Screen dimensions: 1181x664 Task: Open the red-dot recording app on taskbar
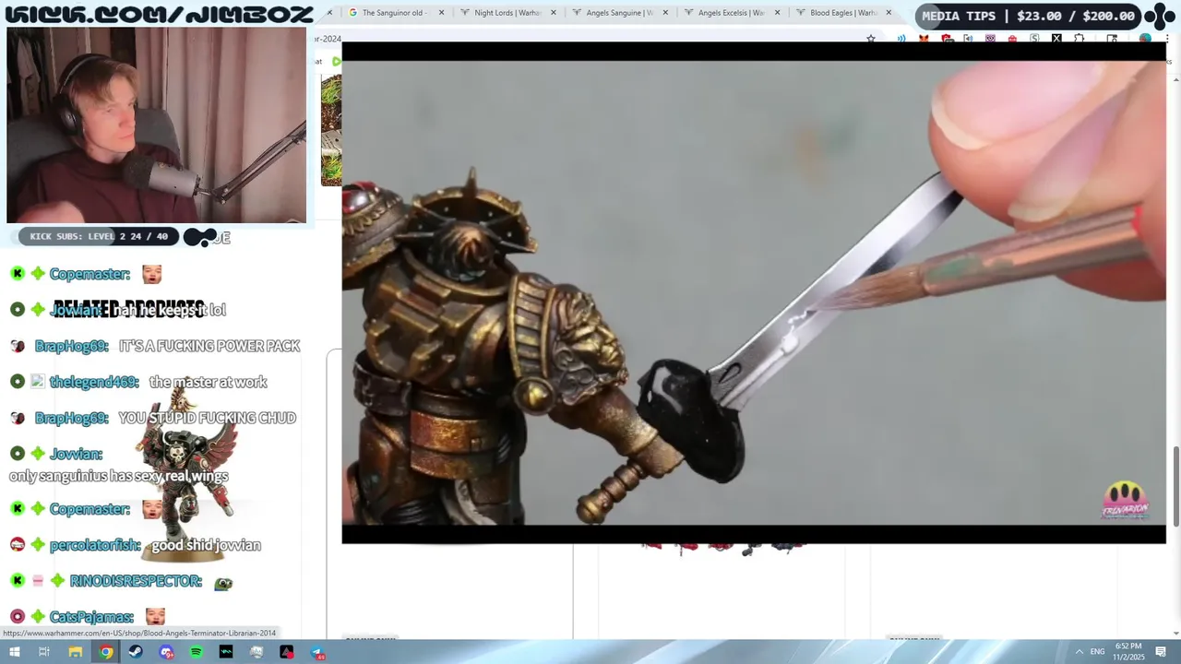pos(287,652)
